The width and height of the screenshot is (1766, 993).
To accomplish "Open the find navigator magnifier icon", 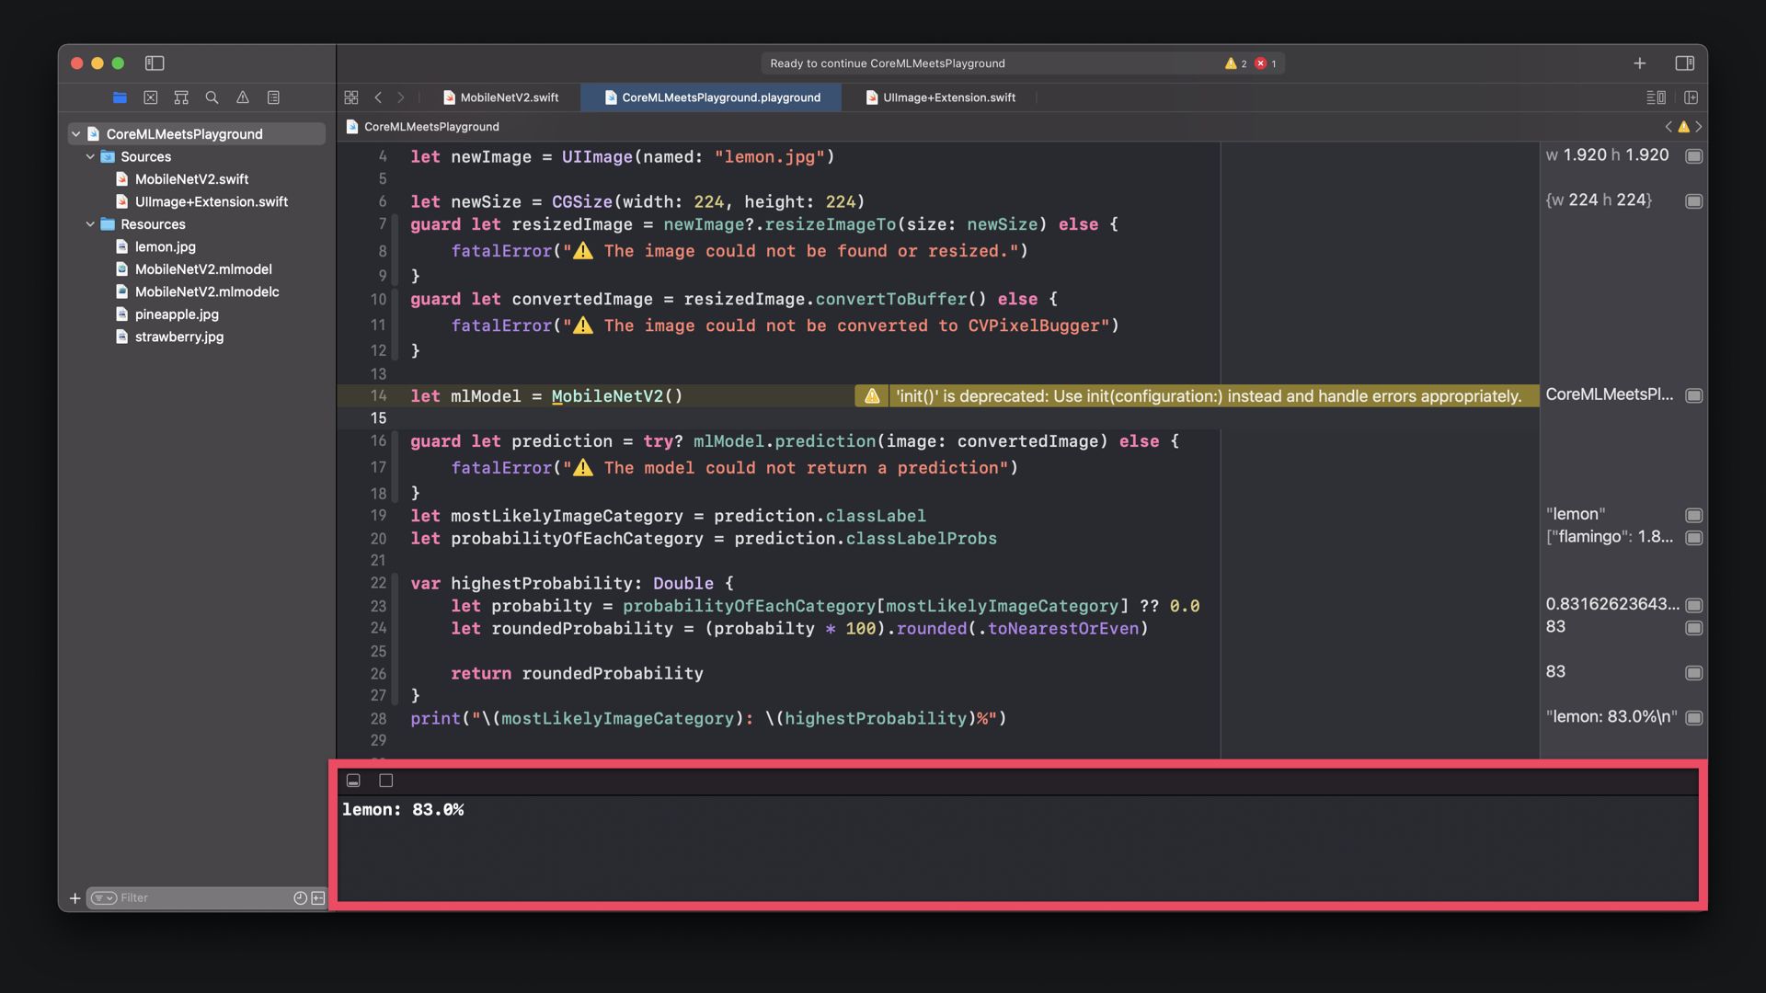I will pos(212,97).
